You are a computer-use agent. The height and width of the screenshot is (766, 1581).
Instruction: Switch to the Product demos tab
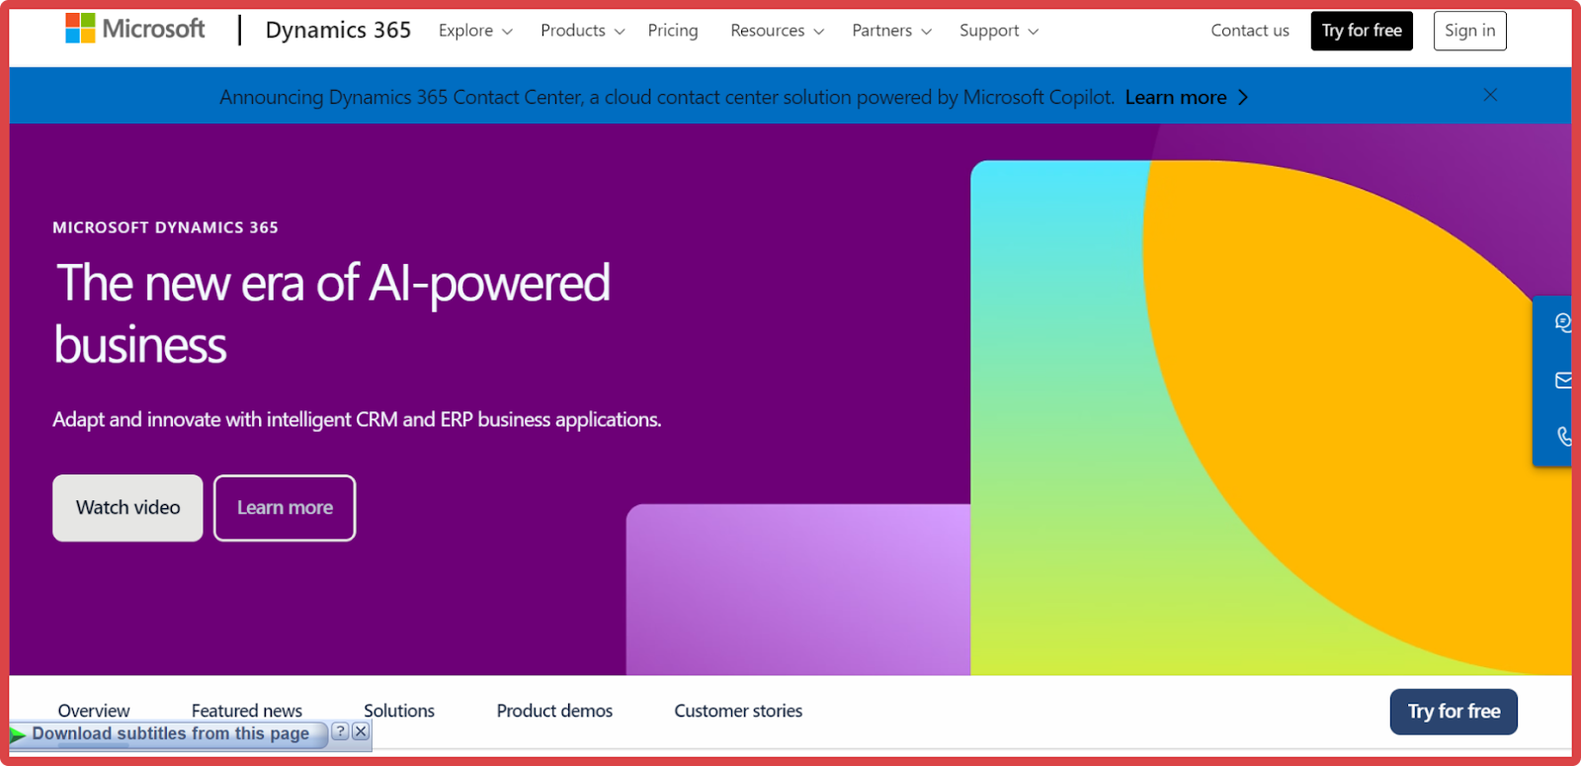click(554, 711)
